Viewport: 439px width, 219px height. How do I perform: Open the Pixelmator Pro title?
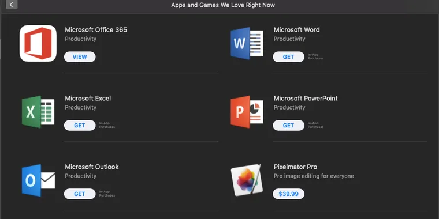click(x=295, y=167)
